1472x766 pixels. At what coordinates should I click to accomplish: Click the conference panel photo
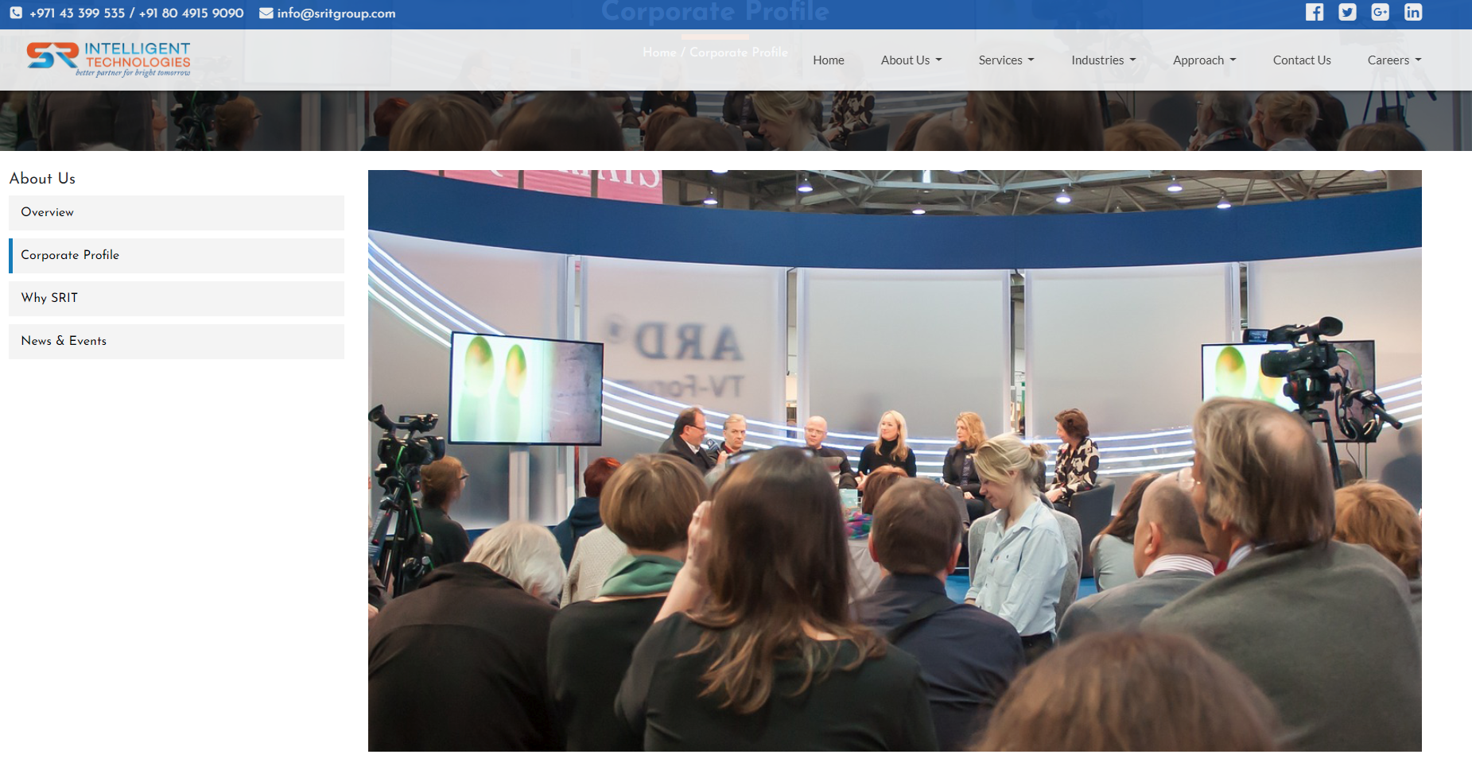[x=895, y=461]
